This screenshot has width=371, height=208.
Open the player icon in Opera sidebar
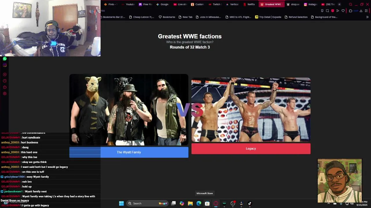(x=5, y=75)
